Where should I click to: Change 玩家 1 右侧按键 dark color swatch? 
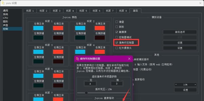(x=58, y=38)
